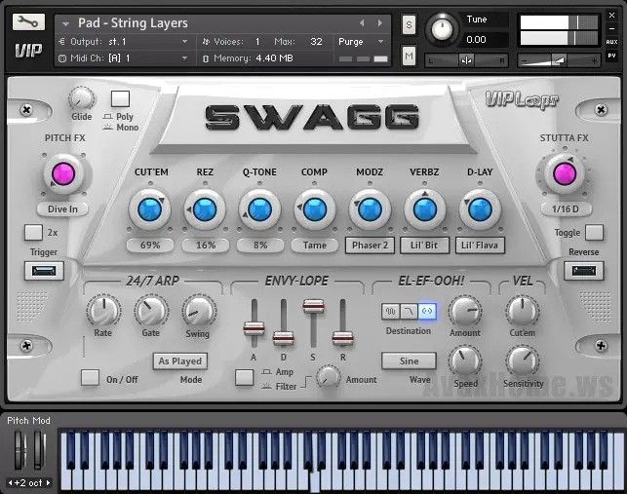Click the CUT'EM blue knob
The image size is (627, 494).
(x=149, y=209)
